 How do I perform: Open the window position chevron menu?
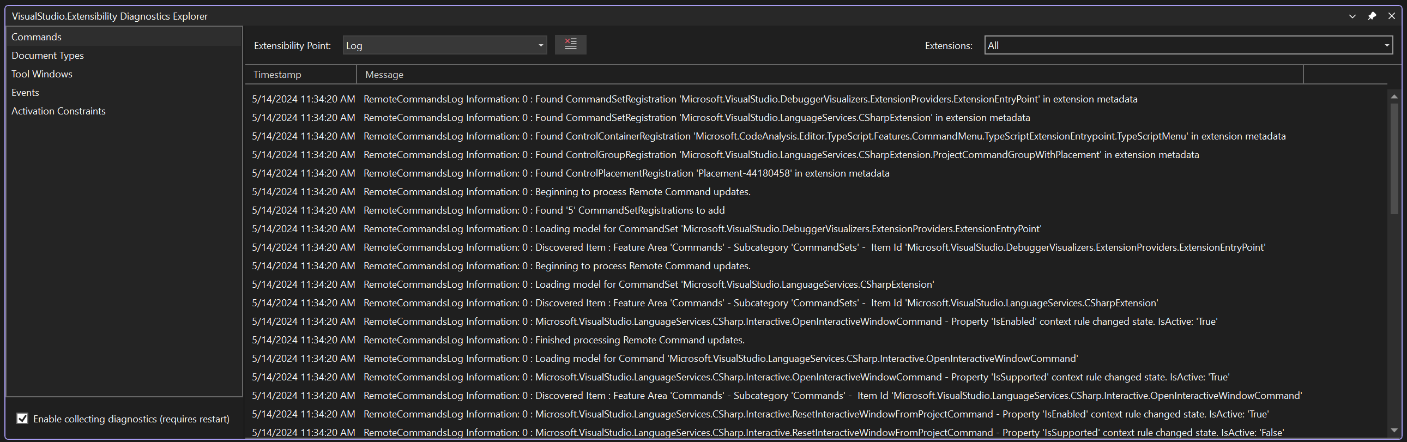click(1352, 16)
